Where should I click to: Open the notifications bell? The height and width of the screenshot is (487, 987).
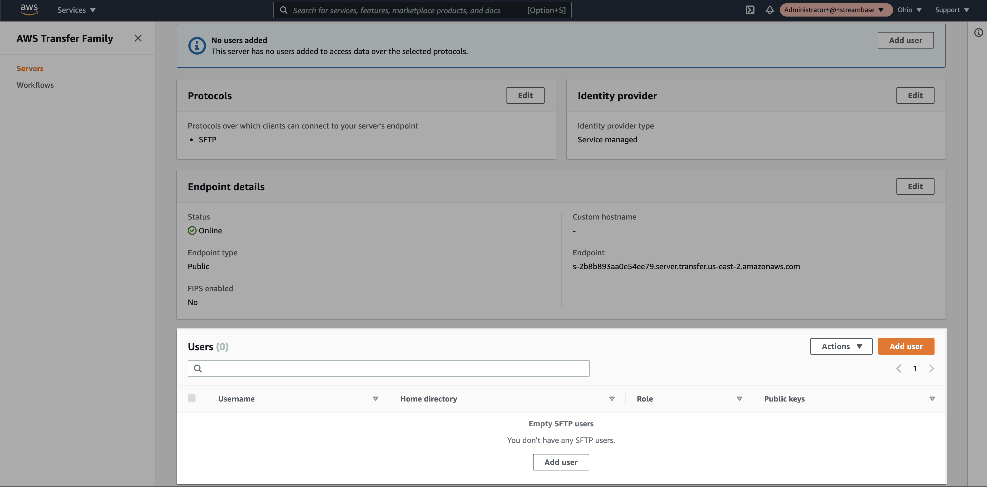[x=769, y=10]
